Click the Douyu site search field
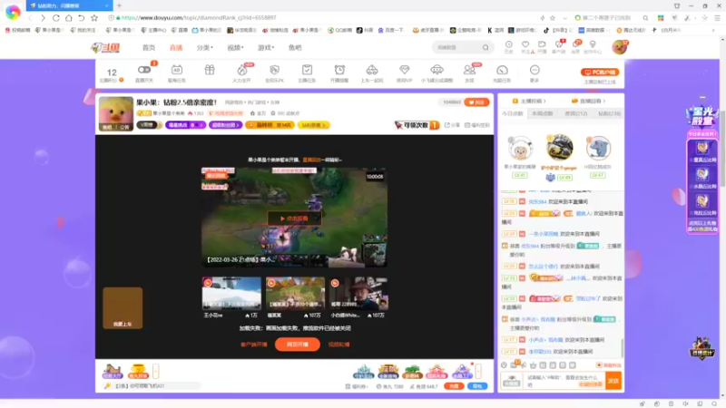Screen dimensions: 726x408 (457, 48)
